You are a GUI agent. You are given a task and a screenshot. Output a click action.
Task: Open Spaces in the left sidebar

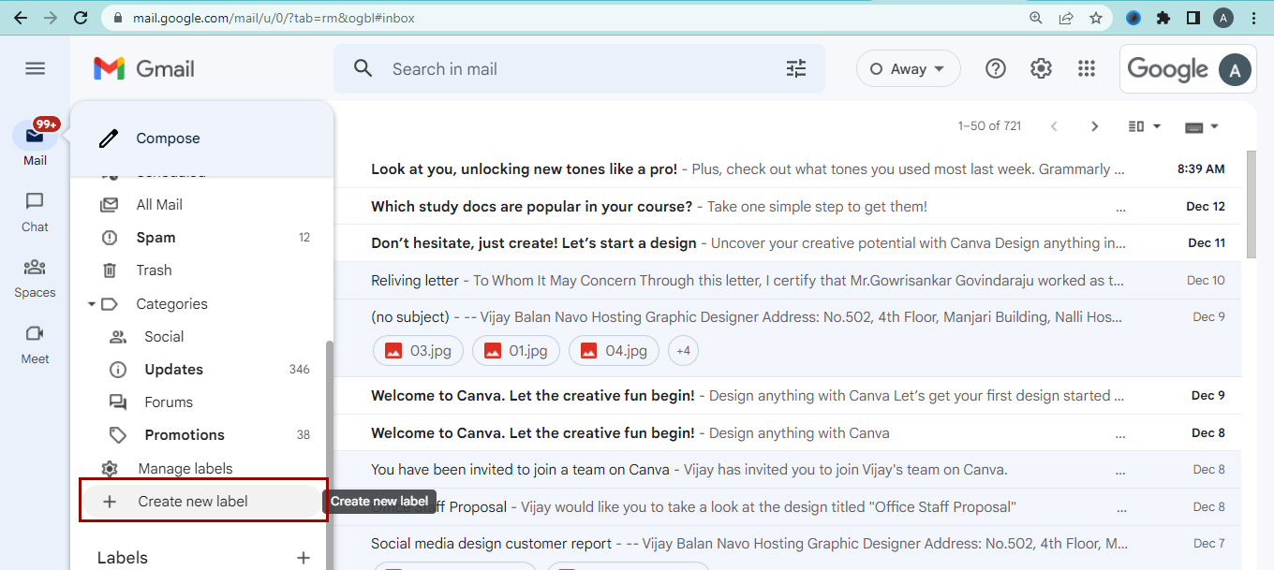click(35, 278)
